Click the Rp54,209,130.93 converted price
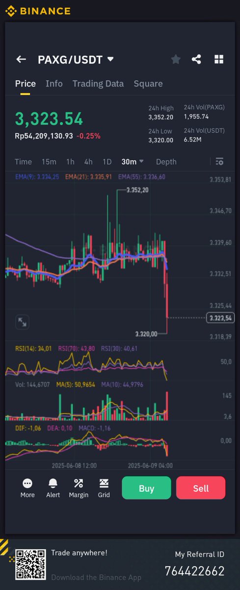 44,136
